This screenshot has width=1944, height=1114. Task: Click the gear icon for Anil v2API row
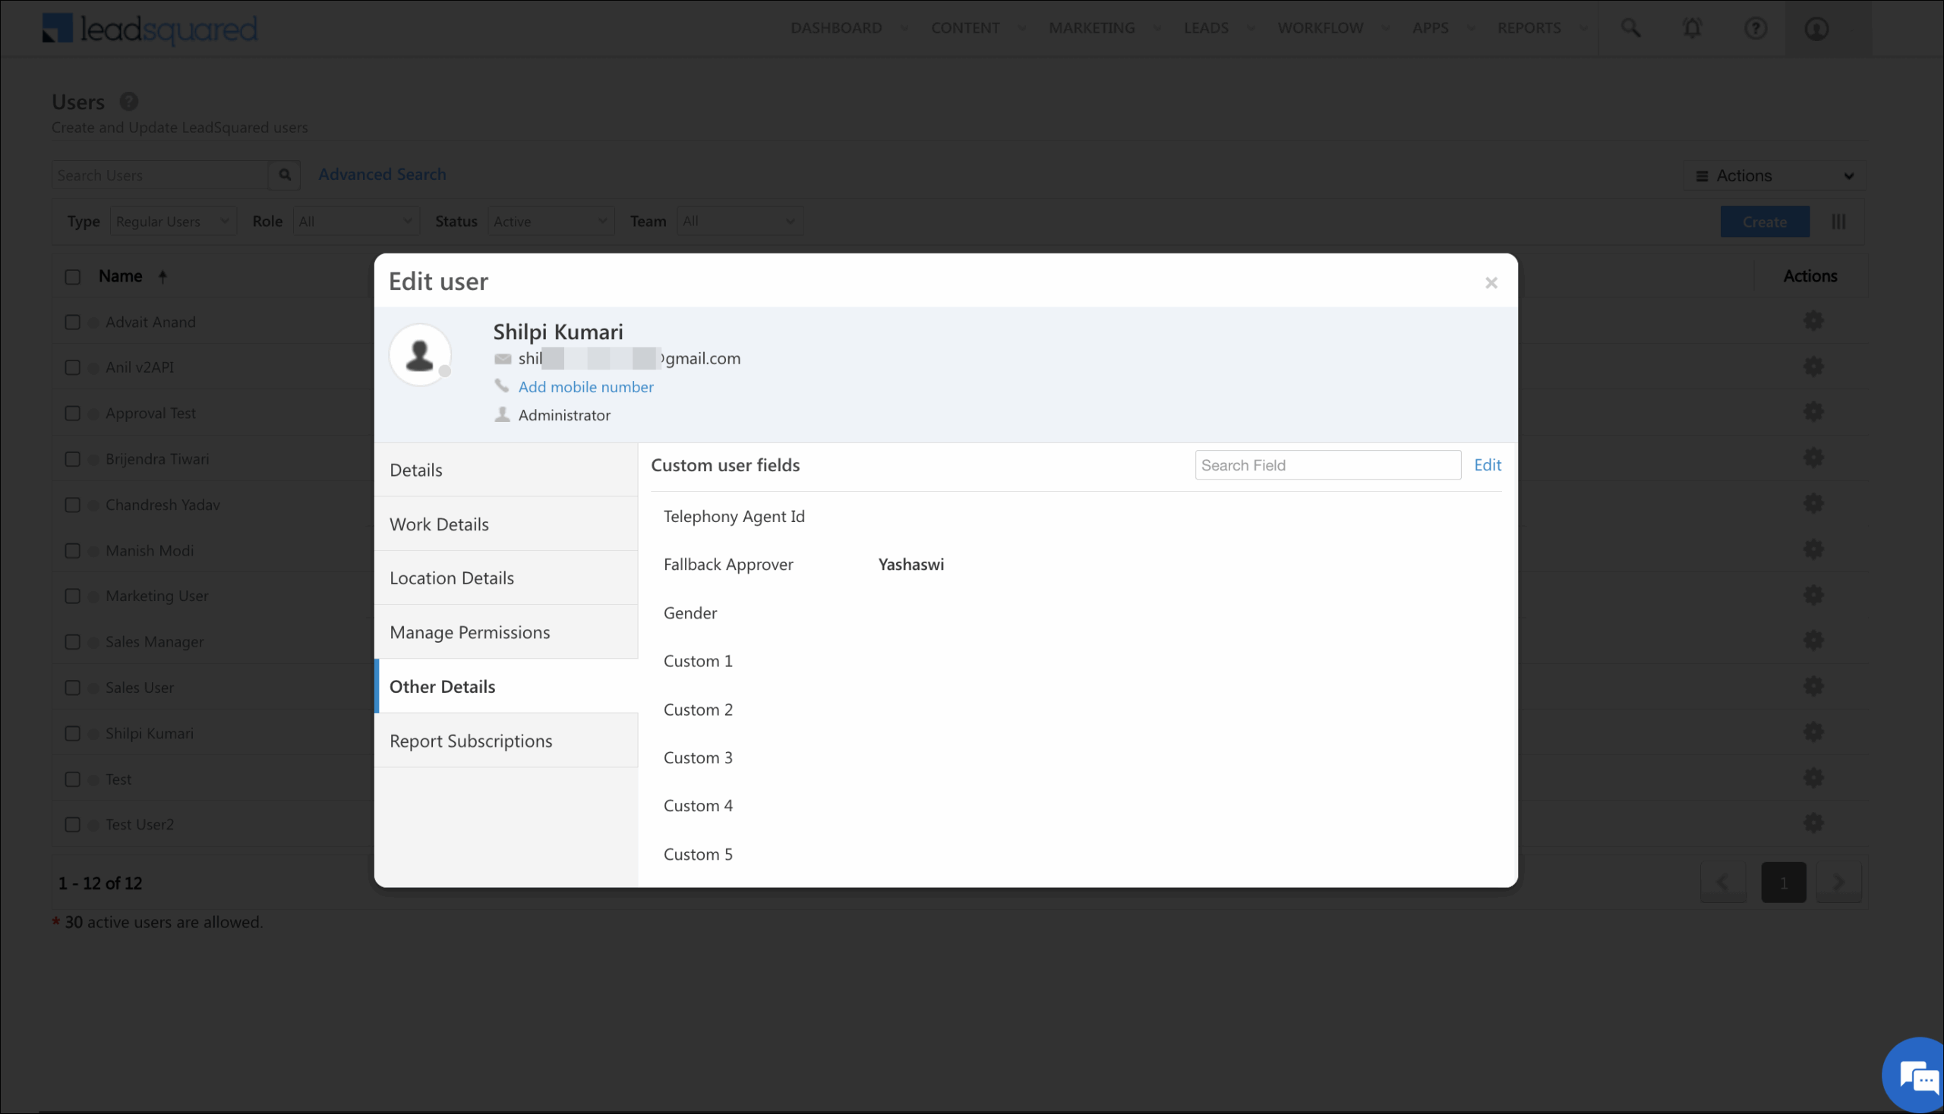pyautogui.click(x=1813, y=367)
